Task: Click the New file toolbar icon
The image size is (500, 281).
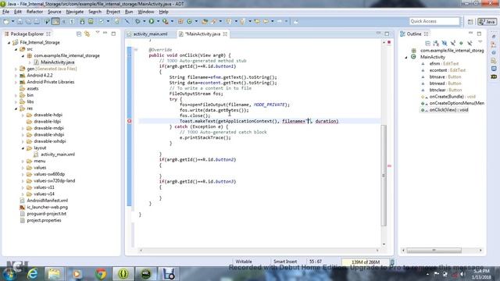Action: [x=6, y=21]
